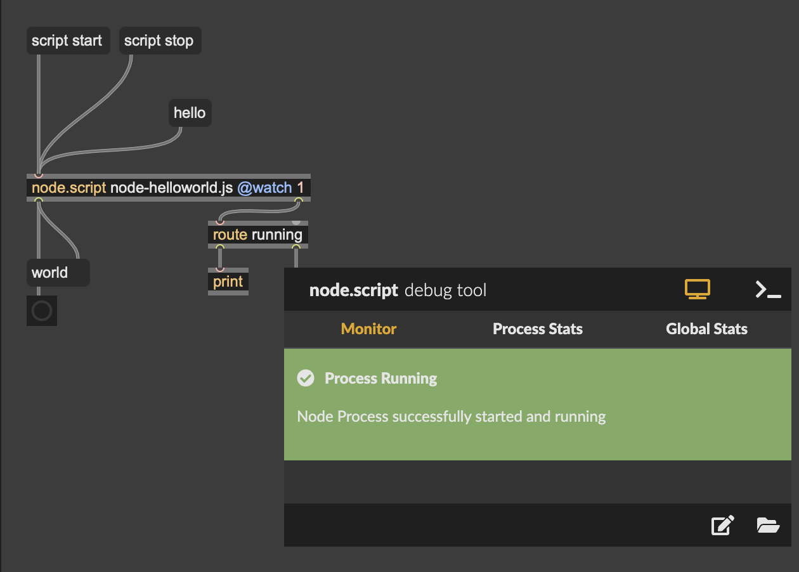Click the 'node.script debug tool' title text
Viewport: 799px width, 572px height.
(x=398, y=290)
